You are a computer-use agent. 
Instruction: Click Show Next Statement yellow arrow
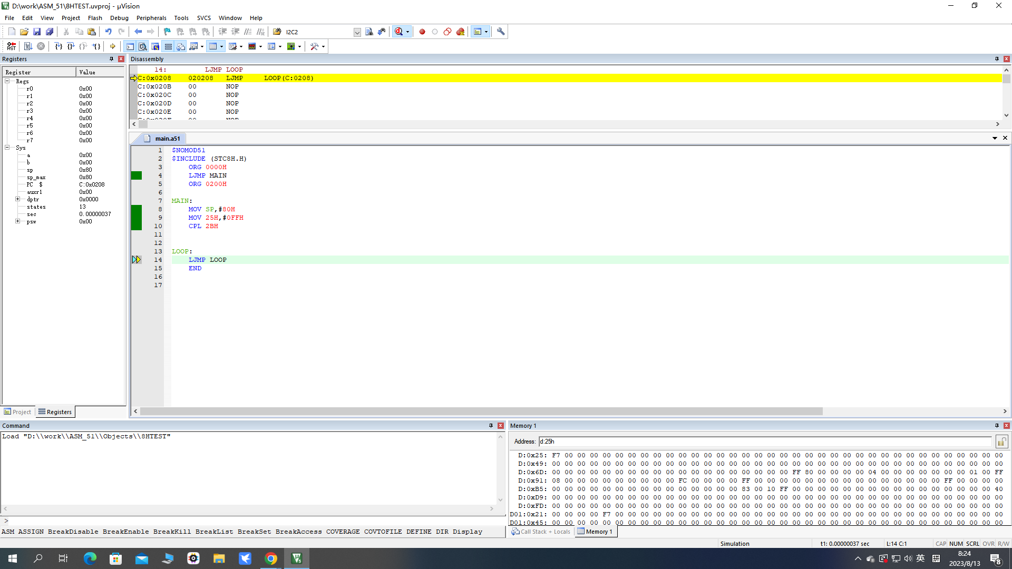pyautogui.click(x=112, y=46)
